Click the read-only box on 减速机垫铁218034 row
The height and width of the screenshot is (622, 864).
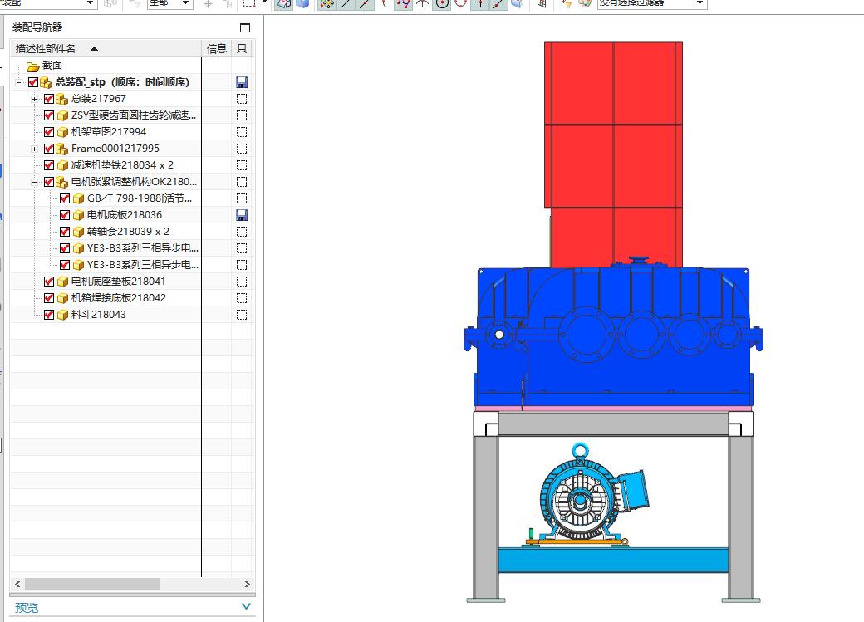point(242,165)
